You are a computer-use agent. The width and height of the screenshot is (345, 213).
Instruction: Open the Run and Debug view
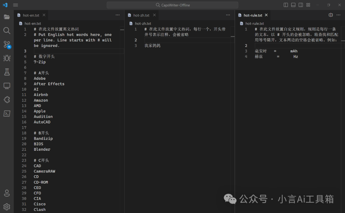pyautogui.click(x=7, y=58)
